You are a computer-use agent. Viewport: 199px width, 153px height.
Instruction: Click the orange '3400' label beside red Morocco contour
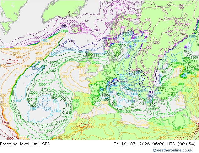point(90,127)
